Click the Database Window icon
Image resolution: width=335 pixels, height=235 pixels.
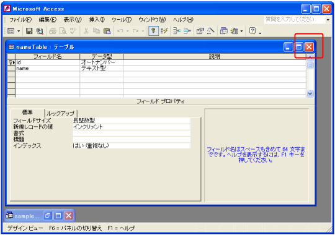pos(224,31)
